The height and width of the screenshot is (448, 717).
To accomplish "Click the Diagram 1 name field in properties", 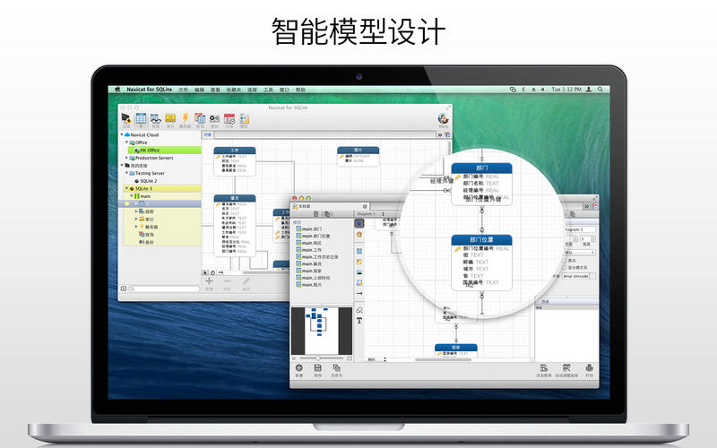I will 579,229.
